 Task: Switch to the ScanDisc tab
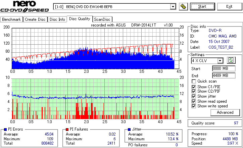(x=102, y=19)
